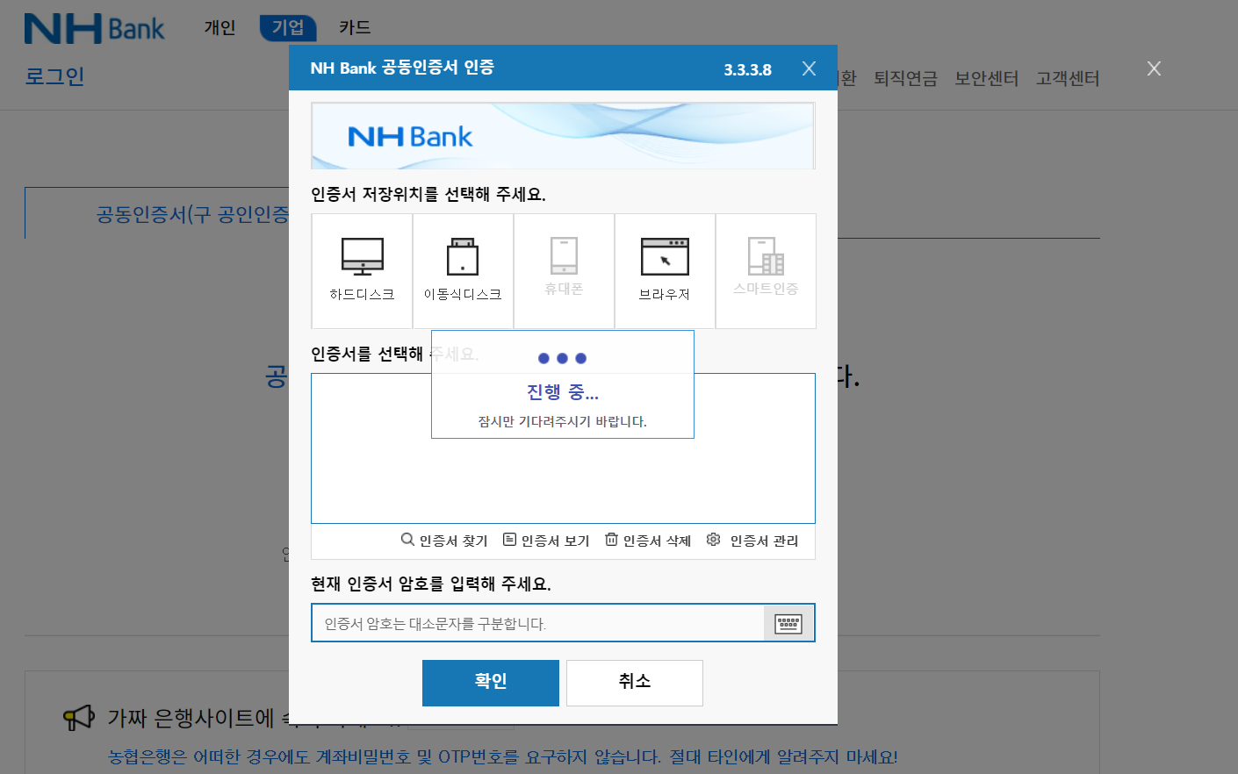Close the certificate dialog with X

809,68
